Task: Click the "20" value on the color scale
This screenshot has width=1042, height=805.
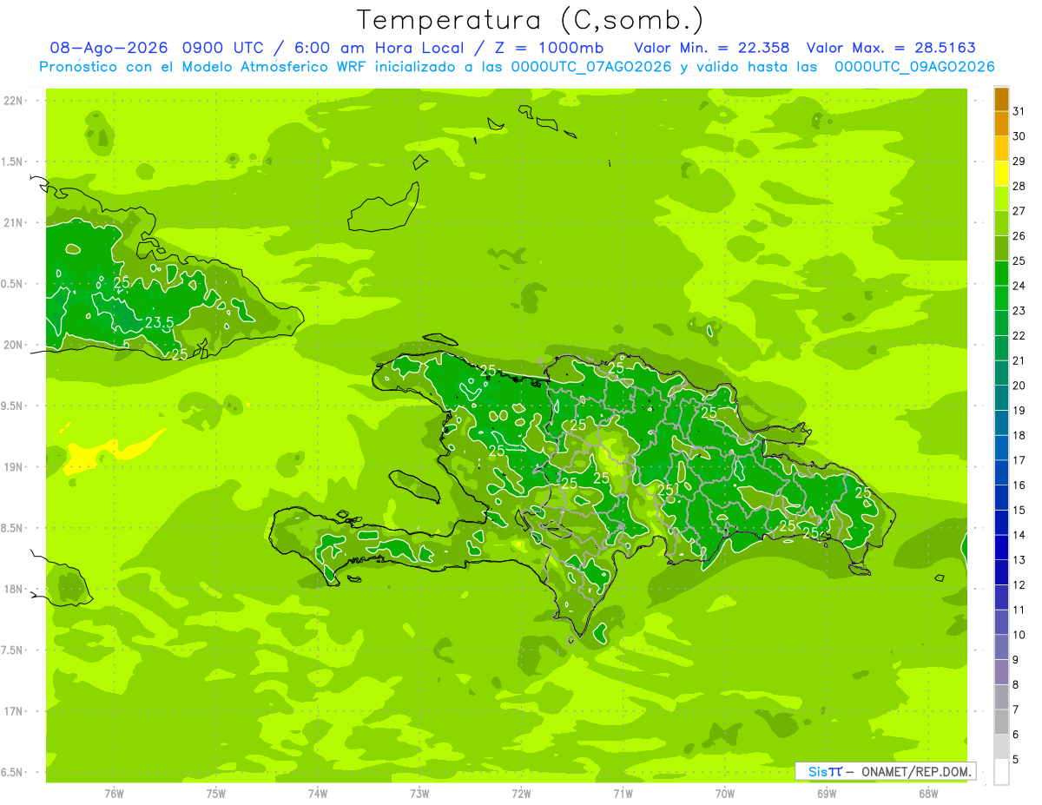Action: click(x=1019, y=386)
